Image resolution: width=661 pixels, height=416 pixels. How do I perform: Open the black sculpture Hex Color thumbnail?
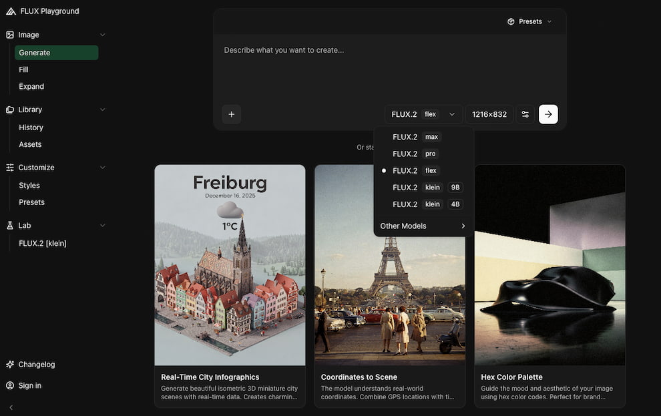coord(549,265)
